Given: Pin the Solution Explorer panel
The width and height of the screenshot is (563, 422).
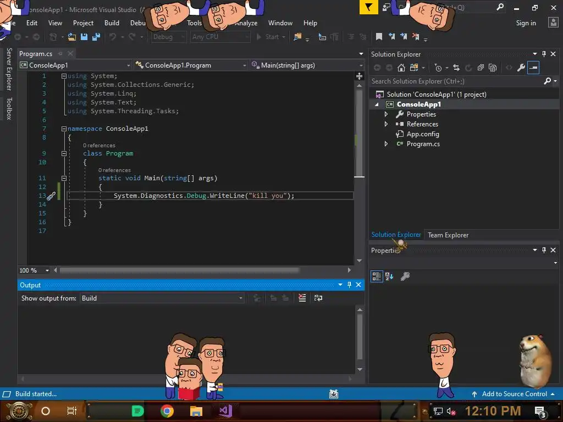Looking at the screenshot, I should click(544, 54).
